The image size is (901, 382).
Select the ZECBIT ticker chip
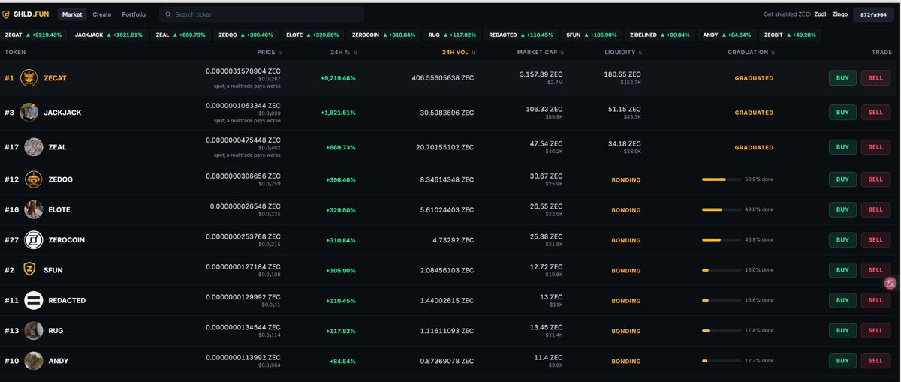pyautogui.click(x=790, y=35)
